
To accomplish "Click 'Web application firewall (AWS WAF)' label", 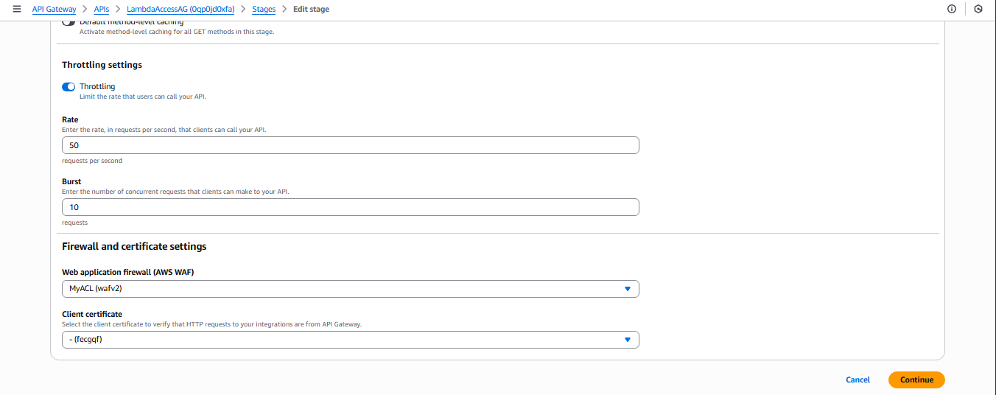I will [128, 272].
